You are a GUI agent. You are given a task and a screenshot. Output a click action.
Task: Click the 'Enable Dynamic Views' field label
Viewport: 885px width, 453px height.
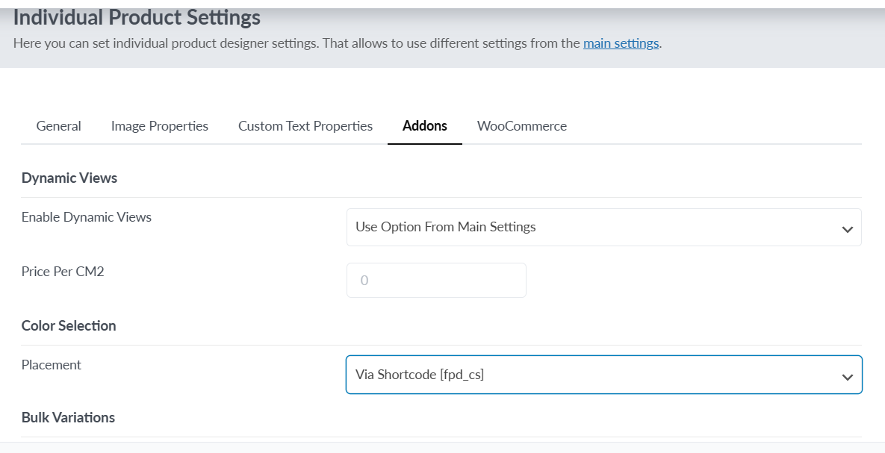pyautogui.click(x=87, y=217)
